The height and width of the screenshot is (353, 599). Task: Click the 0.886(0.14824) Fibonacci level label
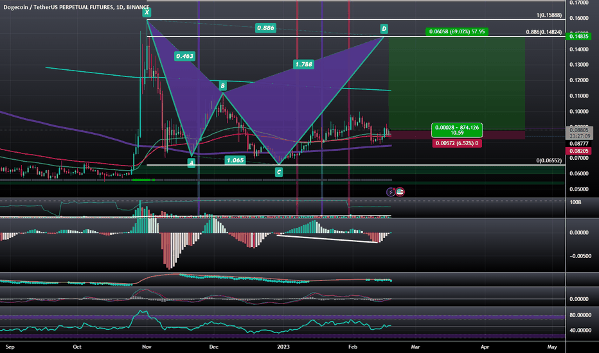[x=544, y=32]
